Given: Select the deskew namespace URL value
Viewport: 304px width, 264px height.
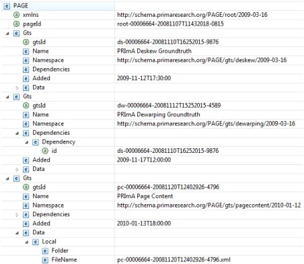Looking at the screenshot, I should (x=202, y=60).
